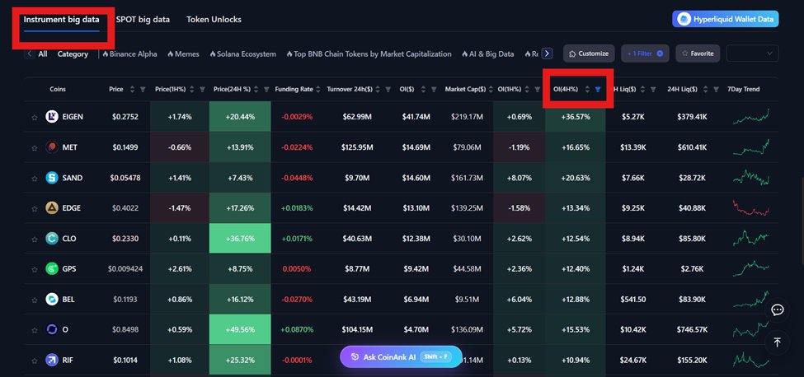Click the EDGE coin logo
The height and width of the screenshot is (377, 804).
[x=52, y=207]
